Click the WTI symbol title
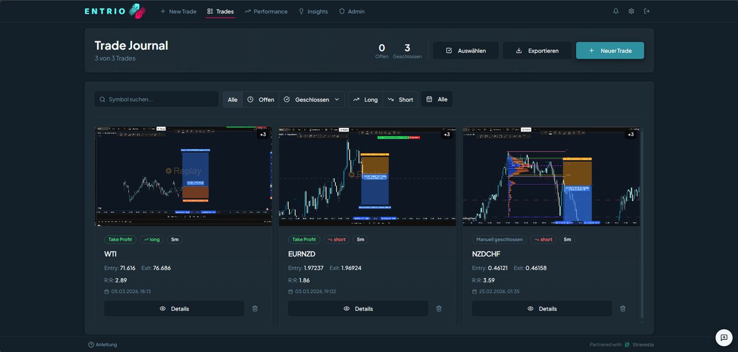 point(110,254)
